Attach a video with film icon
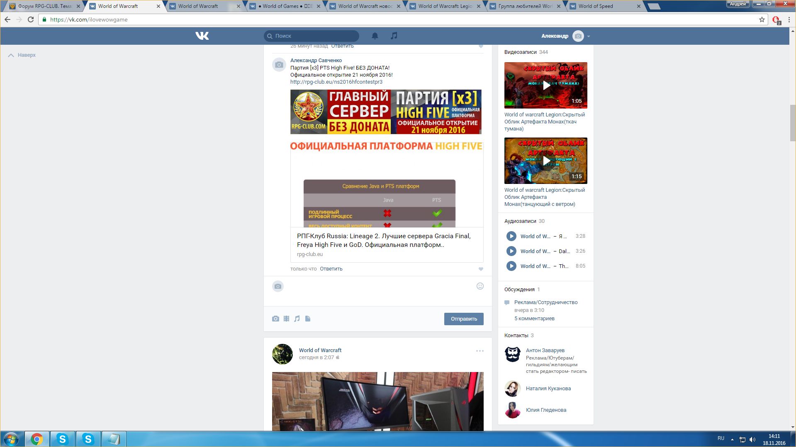796x447 pixels. click(x=286, y=319)
